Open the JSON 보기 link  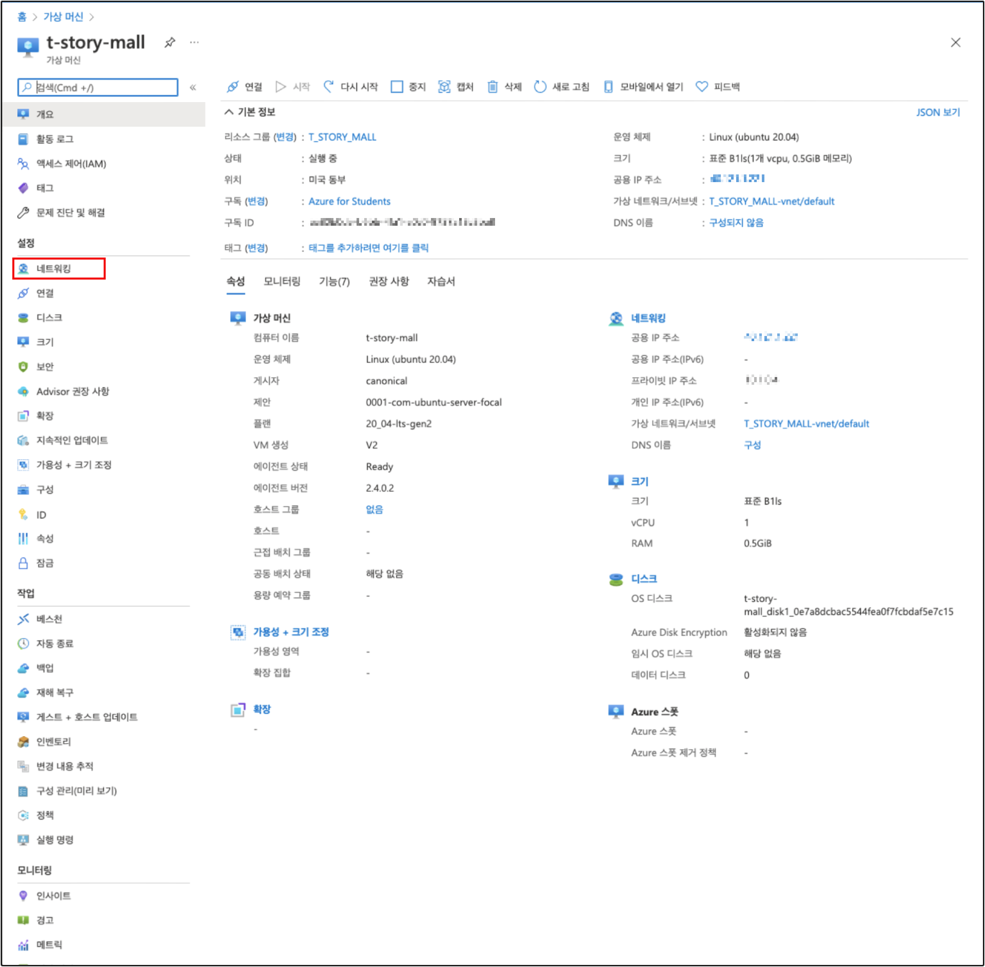point(937,112)
